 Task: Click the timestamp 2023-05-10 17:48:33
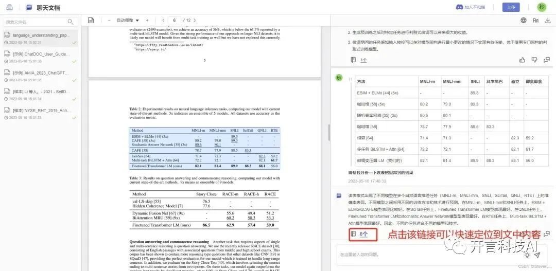[367, 181]
